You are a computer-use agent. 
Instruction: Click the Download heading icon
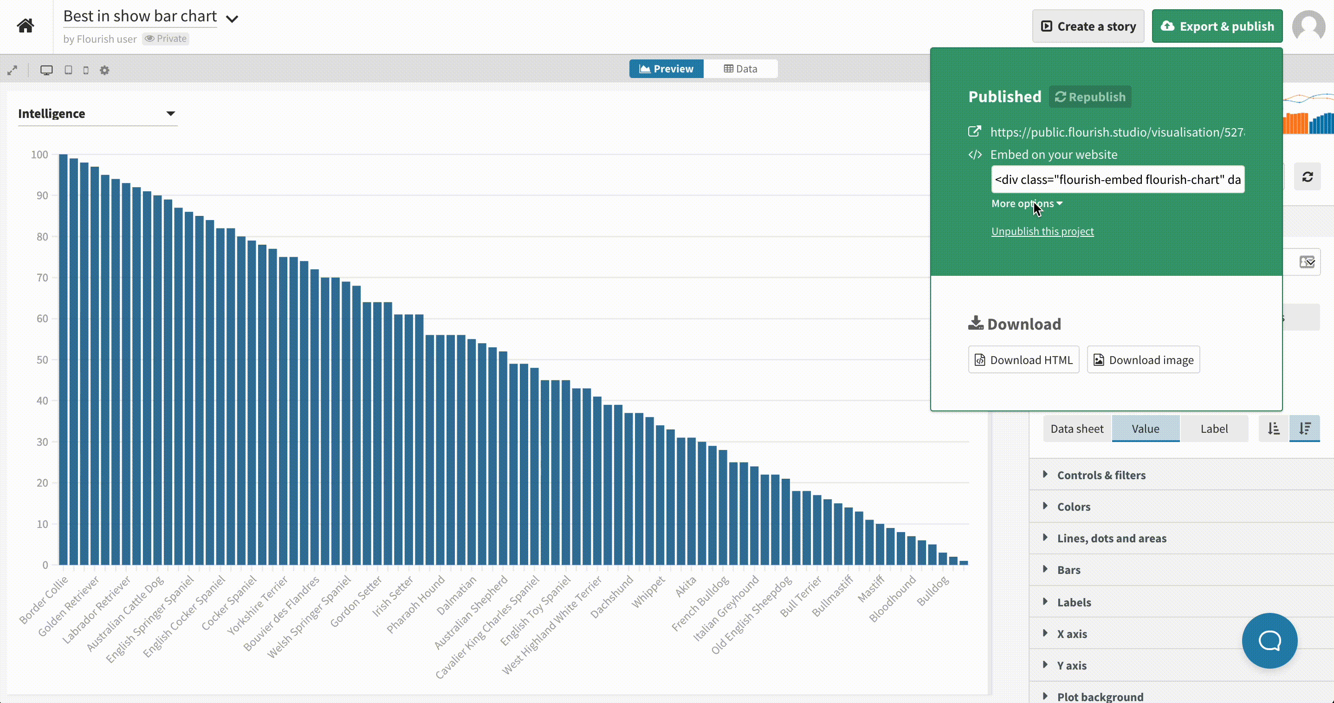(976, 323)
